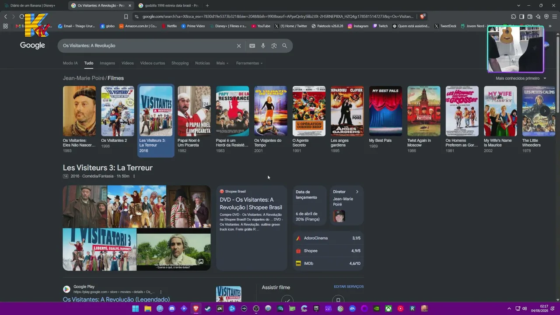Switch to the Diário de um Banana browser tab
This screenshot has width=560, height=315.
[x=33, y=6]
